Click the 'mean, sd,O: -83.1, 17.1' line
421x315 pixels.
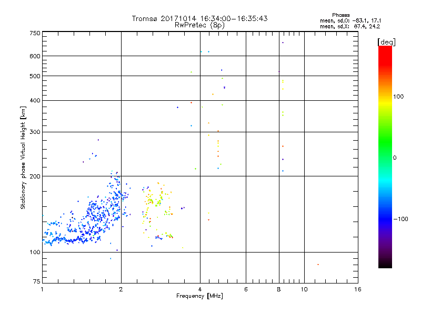(x=350, y=20)
